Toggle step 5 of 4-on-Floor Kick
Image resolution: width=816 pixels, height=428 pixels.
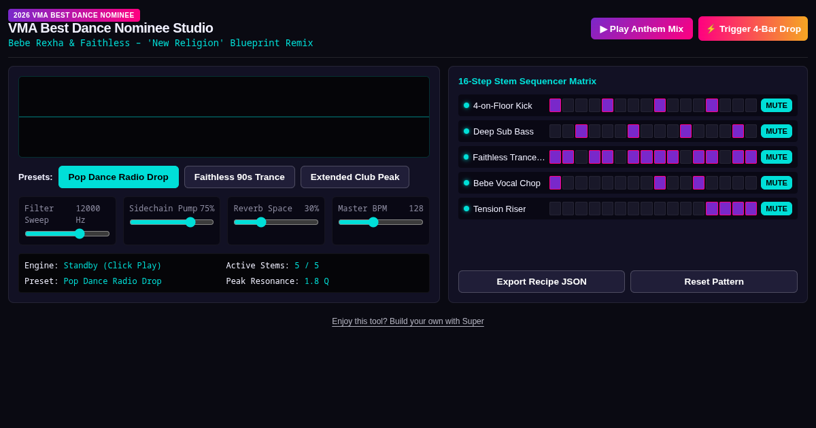click(x=608, y=105)
